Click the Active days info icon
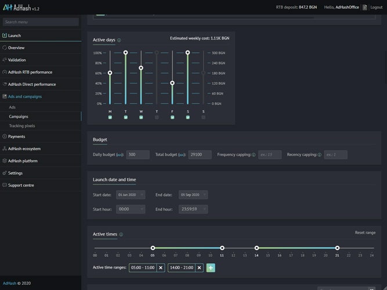 click(x=120, y=41)
